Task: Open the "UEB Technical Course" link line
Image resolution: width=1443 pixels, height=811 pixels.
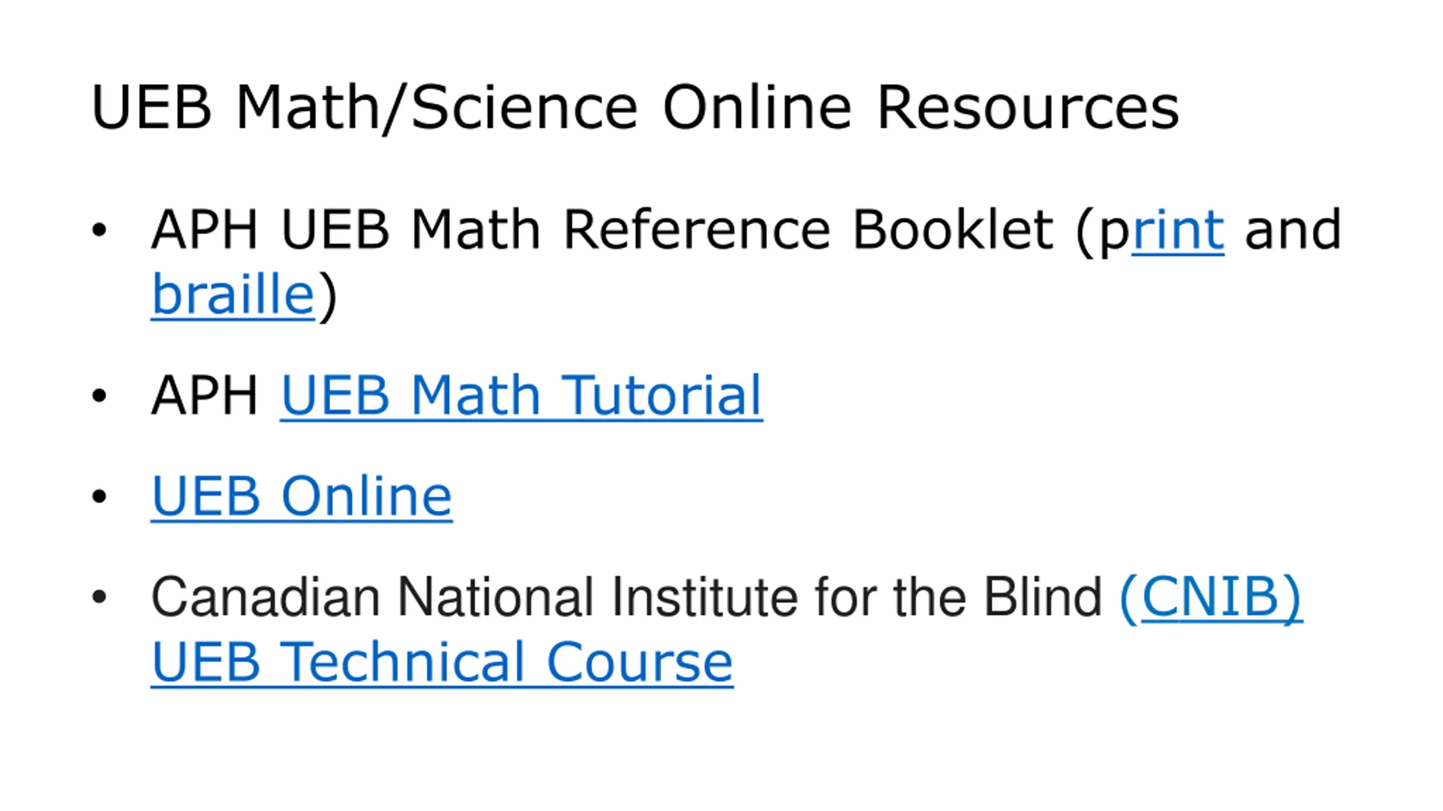Action: click(442, 662)
